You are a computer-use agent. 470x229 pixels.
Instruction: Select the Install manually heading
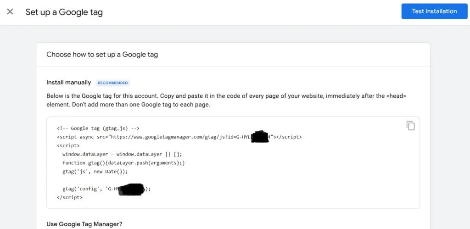[69, 83]
